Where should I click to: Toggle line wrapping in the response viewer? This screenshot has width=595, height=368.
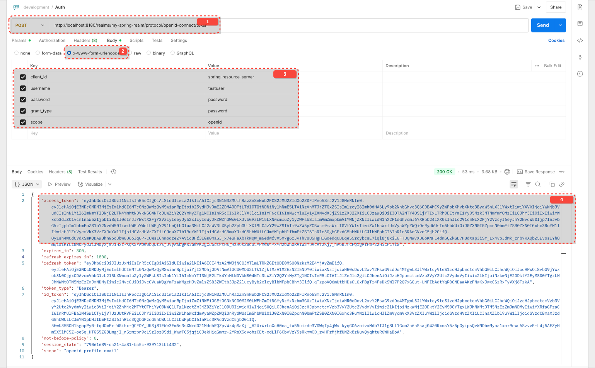(x=514, y=184)
